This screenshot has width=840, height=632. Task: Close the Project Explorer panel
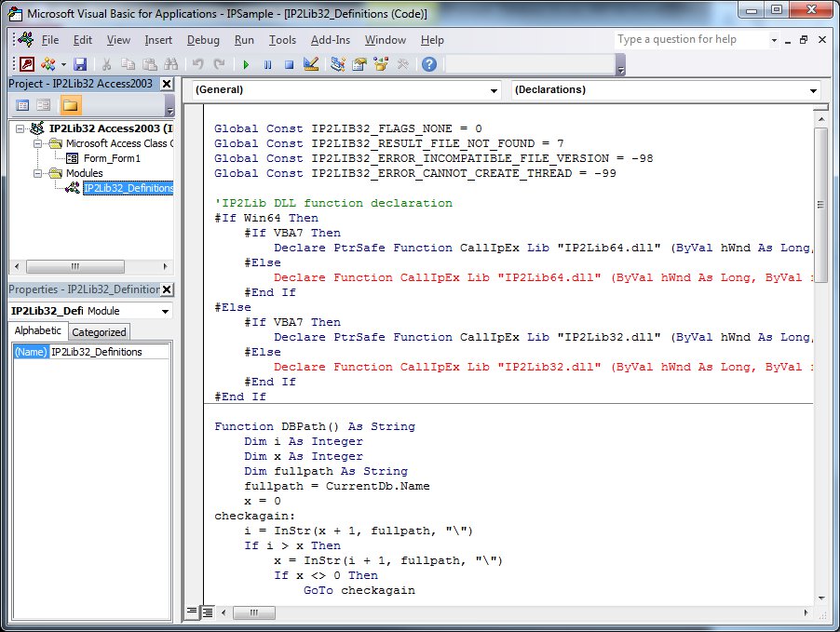167,84
